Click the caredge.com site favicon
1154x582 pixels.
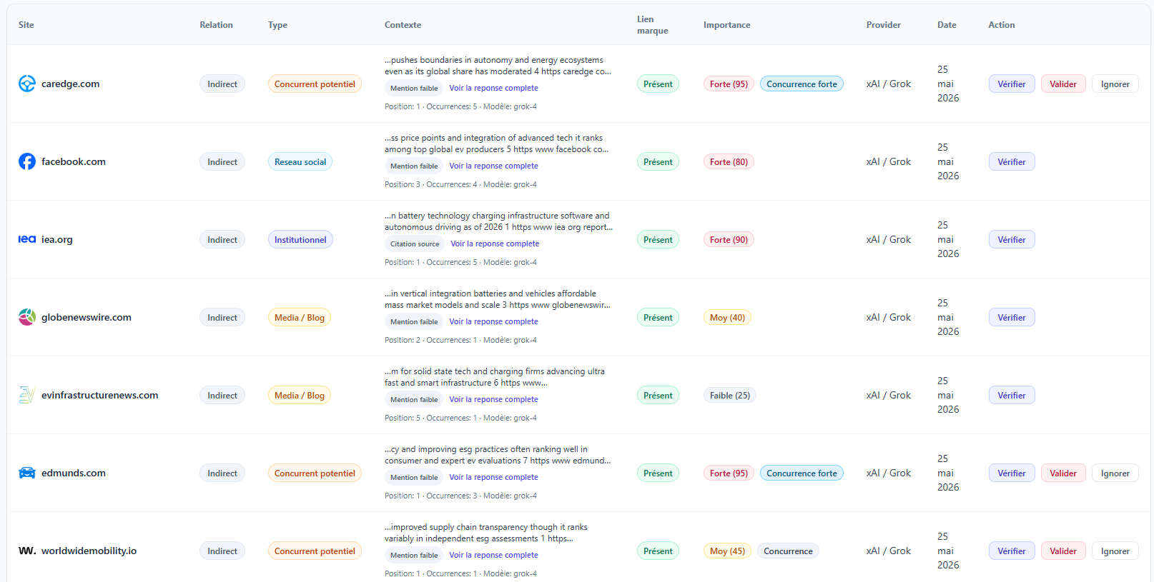click(27, 84)
